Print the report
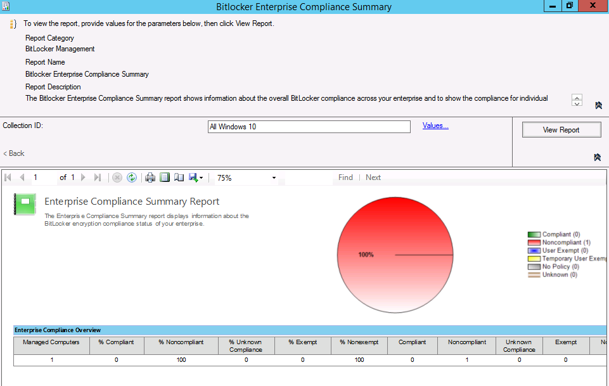Screen dimensions: 609x386 click(150, 177)
